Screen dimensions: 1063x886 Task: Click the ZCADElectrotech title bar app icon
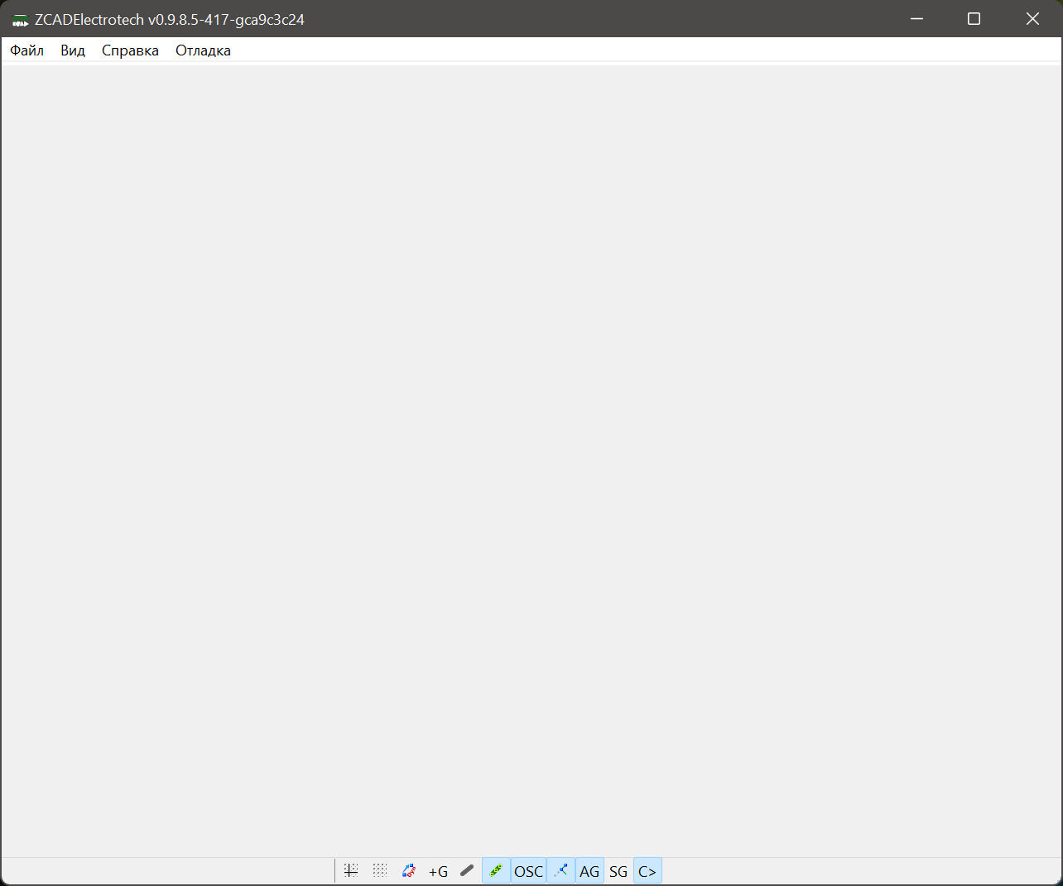tap(20, 20)
